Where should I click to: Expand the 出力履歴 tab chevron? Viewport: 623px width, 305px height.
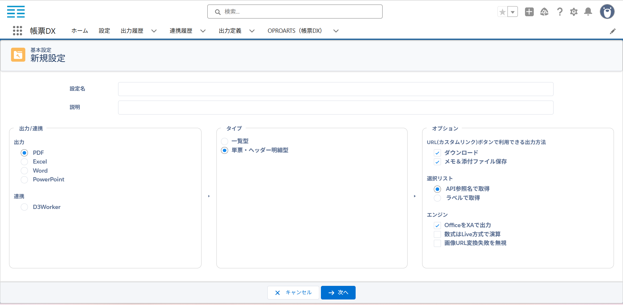(154, 31)
